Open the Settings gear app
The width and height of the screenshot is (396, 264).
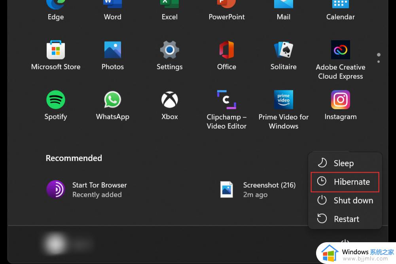pyautogui.click(x=169, y=55)
